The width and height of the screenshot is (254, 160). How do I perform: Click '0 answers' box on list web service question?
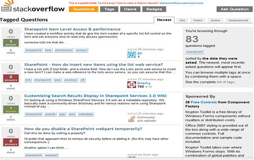(11, 78)
